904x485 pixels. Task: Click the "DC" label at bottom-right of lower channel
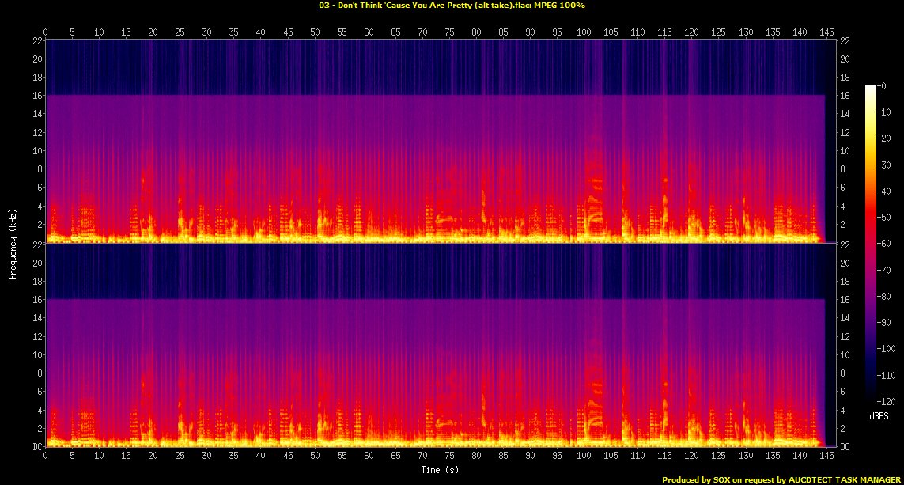845,447
